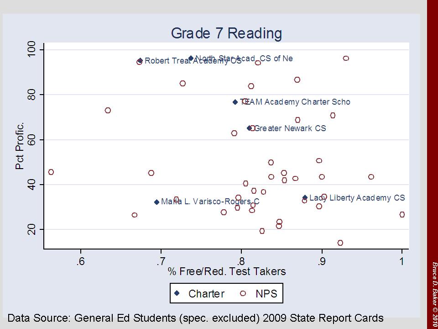Screen dimensions: 438x329
Task: Click the "% Free/Red. Test Takers" axis label
Action: coord(227,271)
